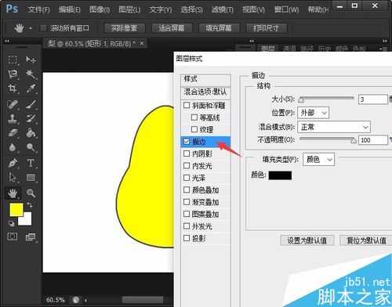Open the 图像 menu
Viewport: 392px width, 307px height.
pyautogui.click(x=100, y=9)
